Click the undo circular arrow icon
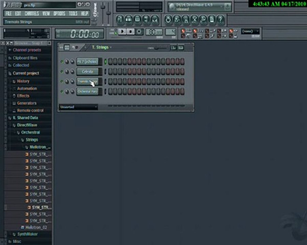 coord(168,19)
